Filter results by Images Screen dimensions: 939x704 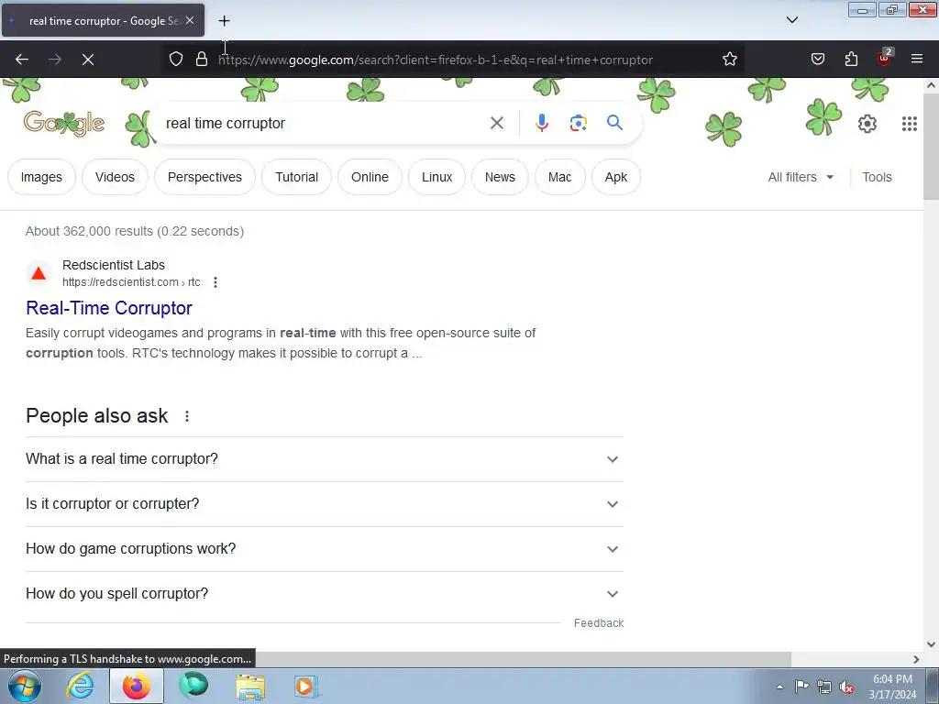point(41,177)
